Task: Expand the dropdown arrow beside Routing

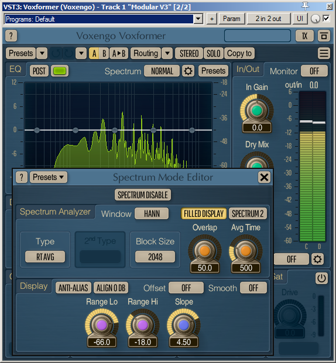Action: click(167, 53)
